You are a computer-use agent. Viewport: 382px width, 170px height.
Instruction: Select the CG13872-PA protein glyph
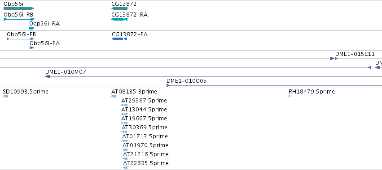click(119, 39)
